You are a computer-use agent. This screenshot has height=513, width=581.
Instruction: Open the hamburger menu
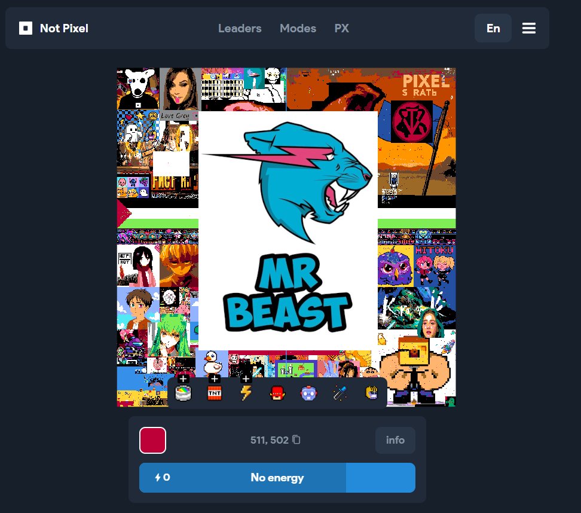(529, 28)
